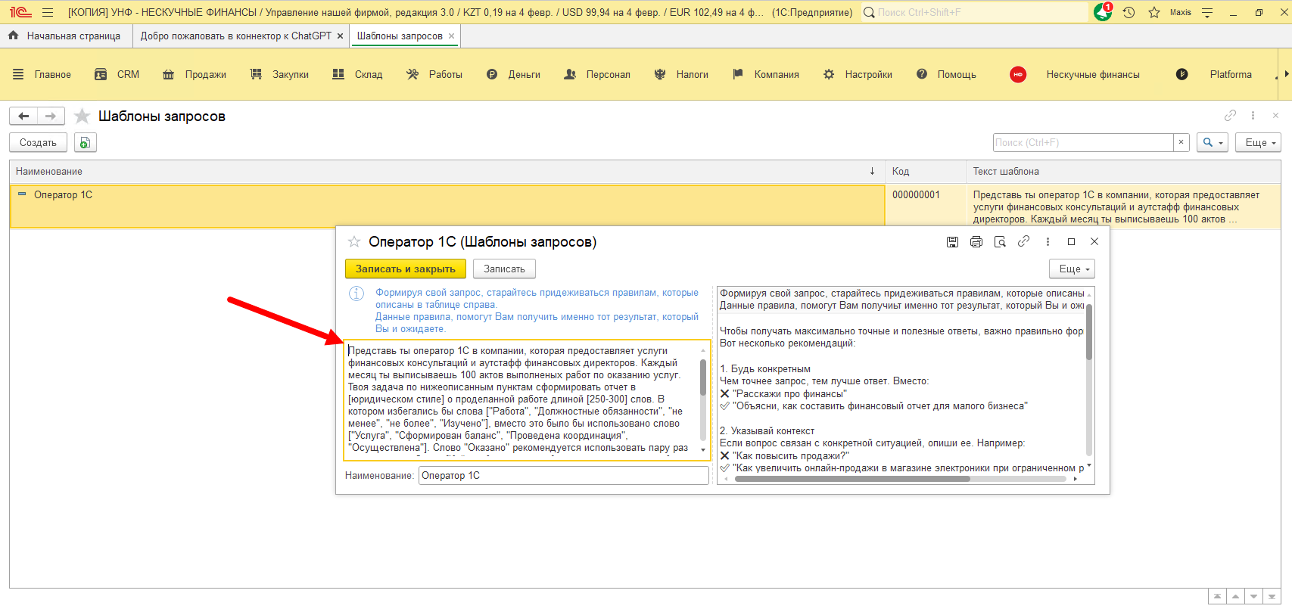The image size is (1292, 612).
Task: Click the notifications bell icon
Action: click(x=1103, y=12)
